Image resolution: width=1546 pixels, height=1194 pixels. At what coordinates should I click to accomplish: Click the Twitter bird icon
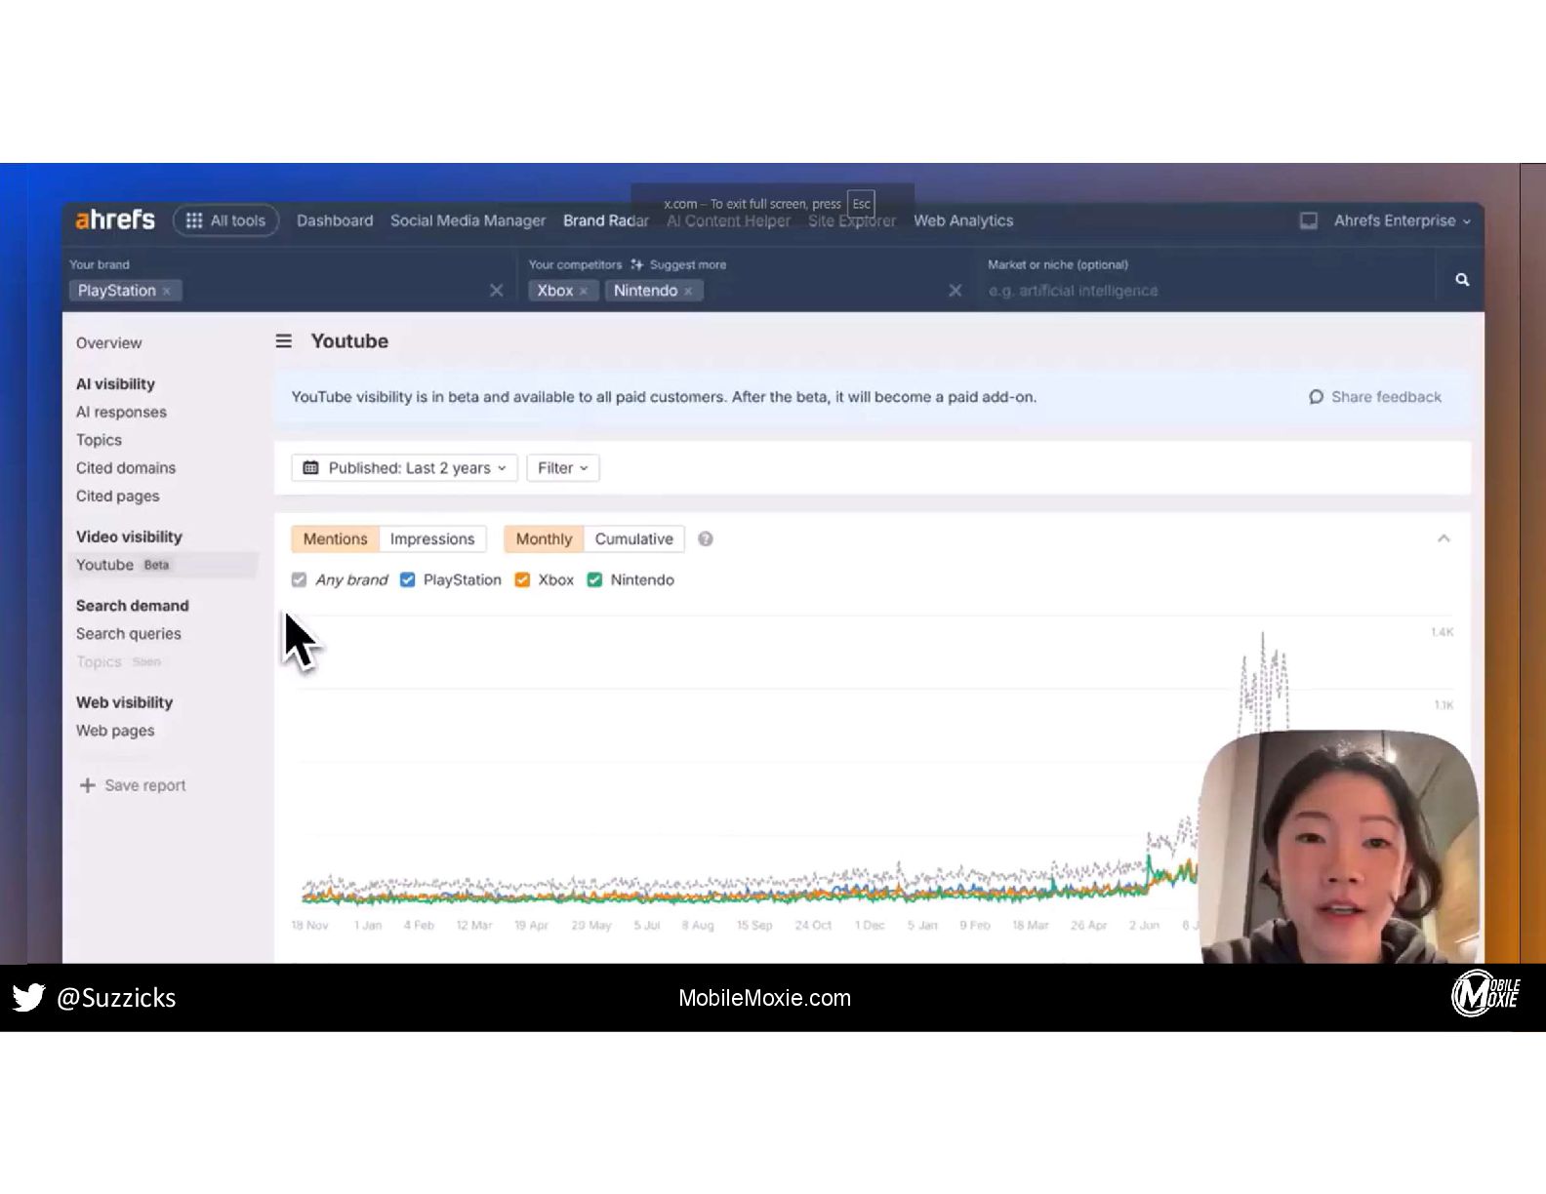point(29,998)
